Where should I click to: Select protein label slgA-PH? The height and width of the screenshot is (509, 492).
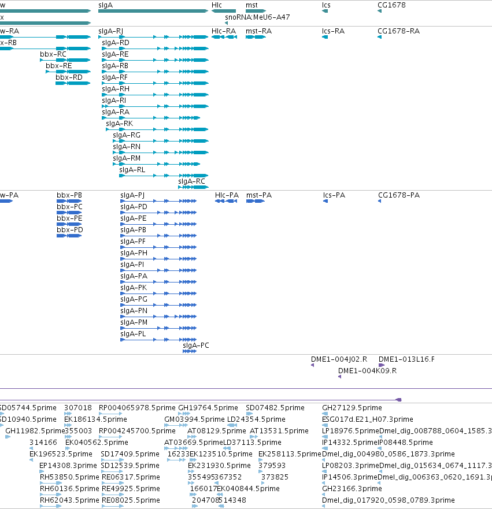[x=134, y=253]
